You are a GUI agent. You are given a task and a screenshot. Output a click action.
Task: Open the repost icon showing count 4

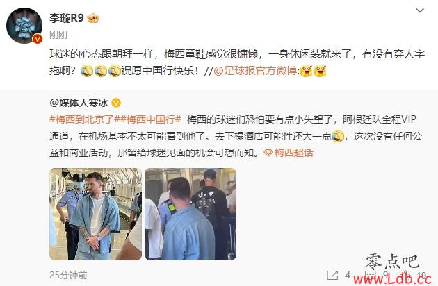(x=332, y=275)
